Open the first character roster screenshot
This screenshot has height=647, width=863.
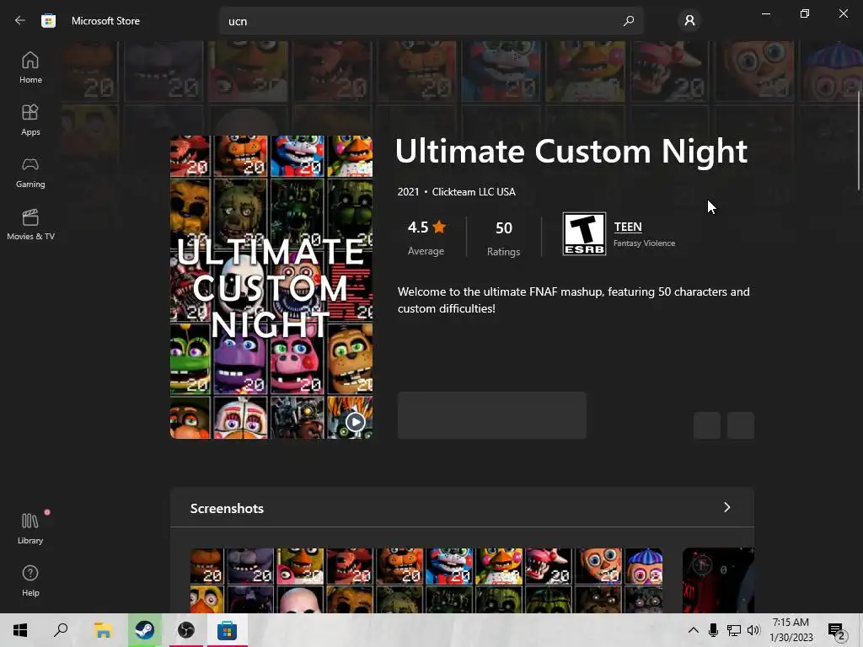(426, 580)
